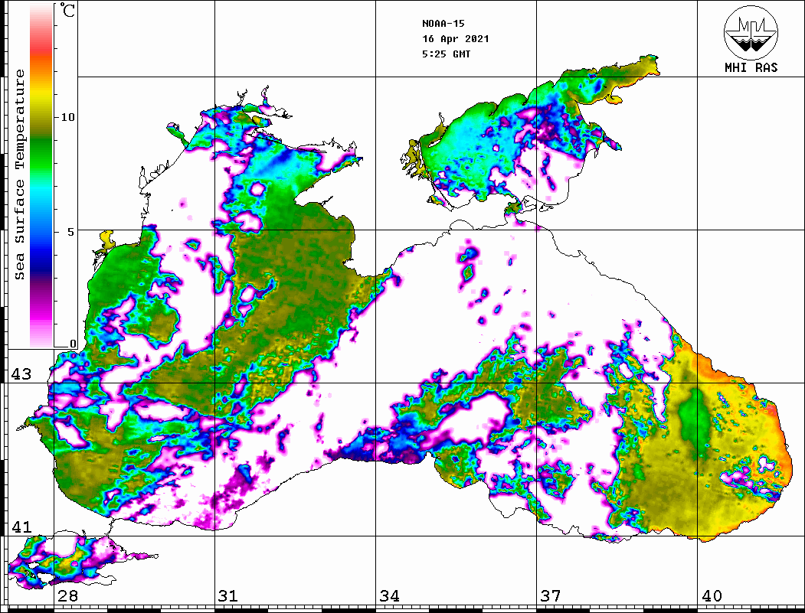Click the '10' tick on temperature scale
The width and height of the screenshot is (805, 613).
pos(67,117)
